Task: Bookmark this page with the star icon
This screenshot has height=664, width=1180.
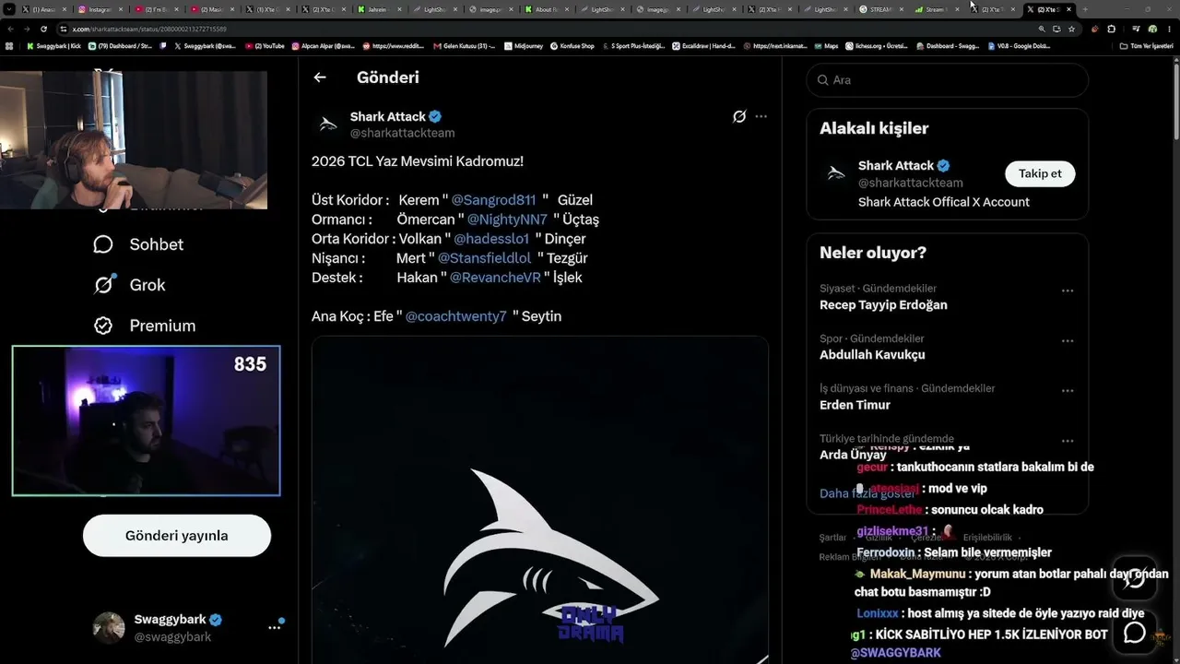Action: (x=1071, y=29)
